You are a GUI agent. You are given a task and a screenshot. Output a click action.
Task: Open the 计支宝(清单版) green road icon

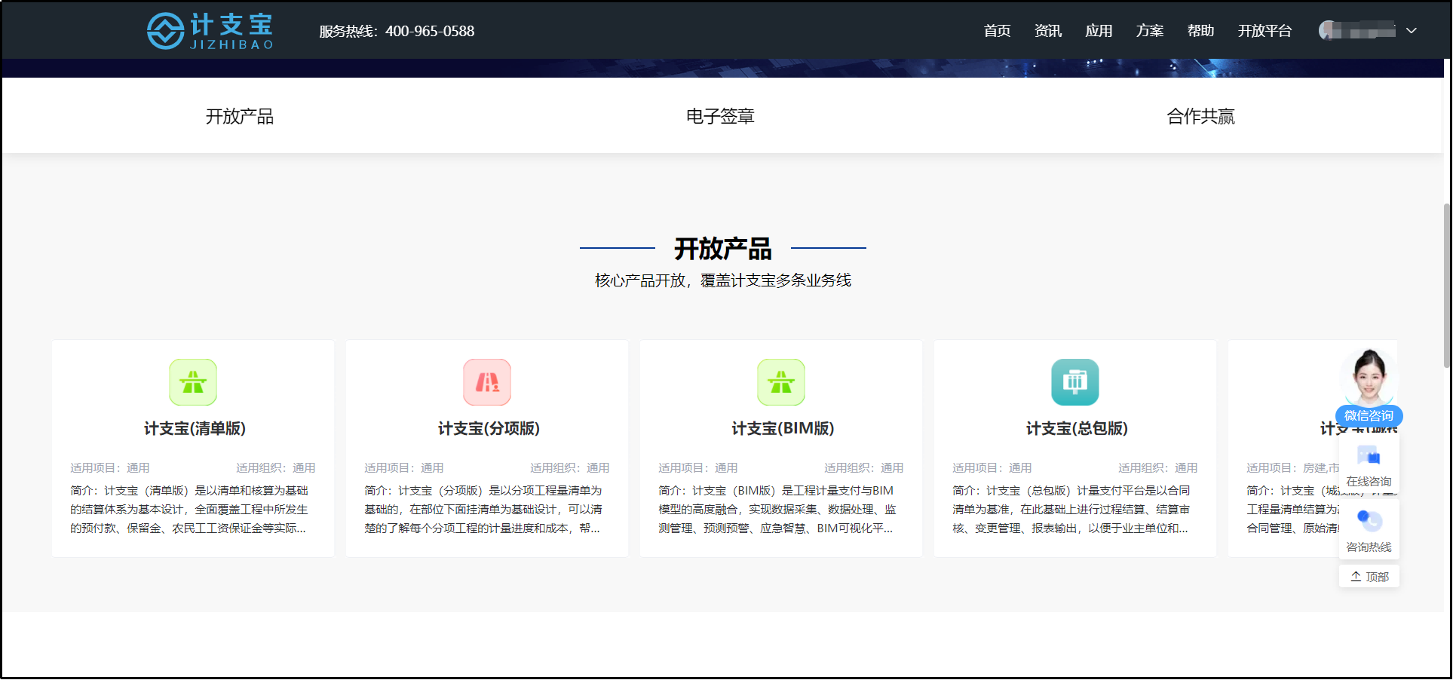pos(193,382)
